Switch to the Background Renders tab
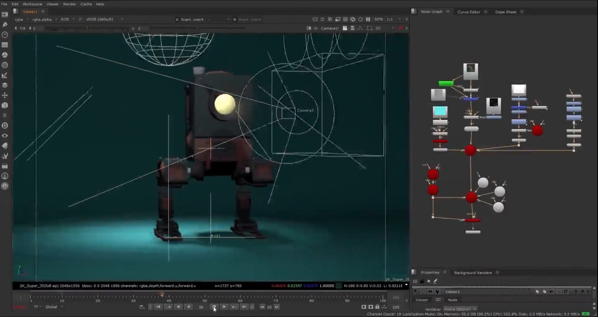598x317 pixels. 473,273
